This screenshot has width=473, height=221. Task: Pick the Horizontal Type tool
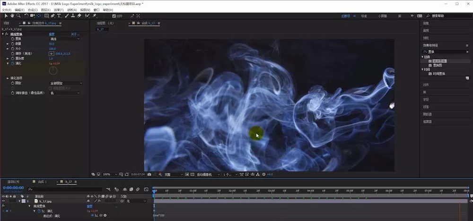pyautogui.click(x=59, y=16)
